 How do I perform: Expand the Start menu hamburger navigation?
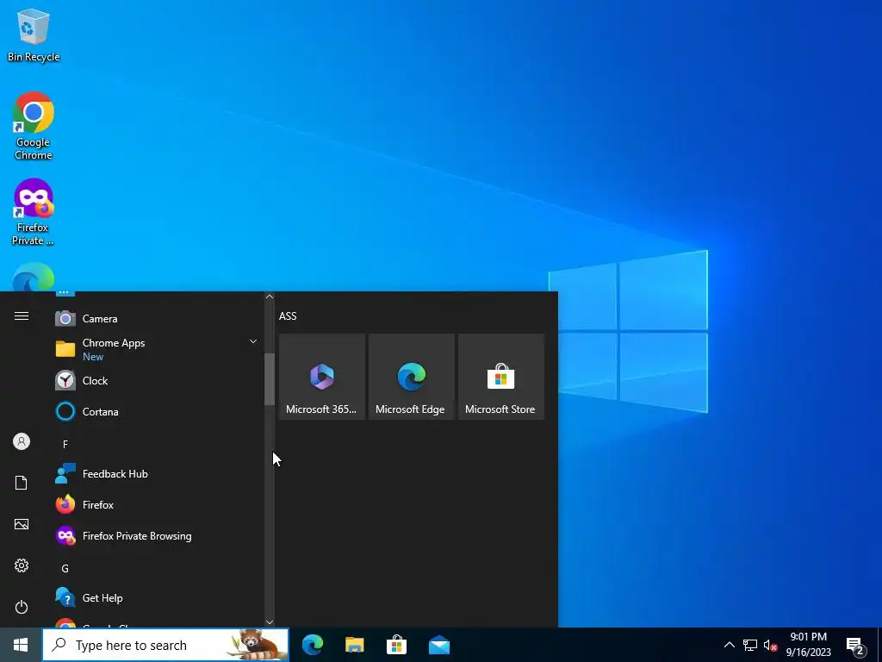tap(22, 315)
